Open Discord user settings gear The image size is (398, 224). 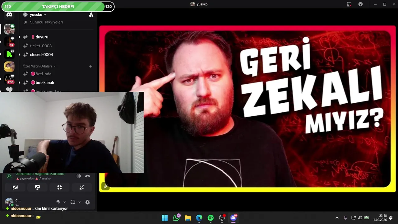[x=87, y=202]
